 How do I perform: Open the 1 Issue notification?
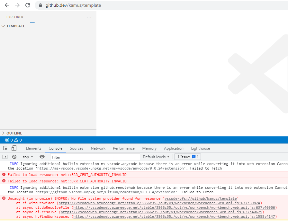tap(187, 157)
